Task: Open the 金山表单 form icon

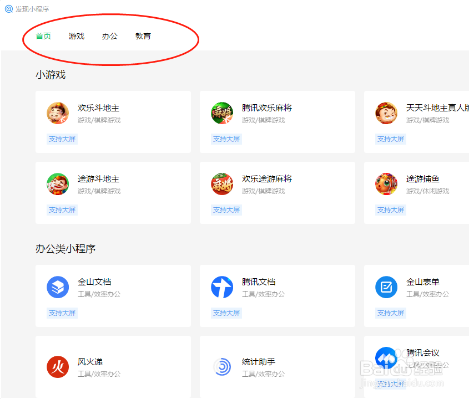Action: (x=386, y=287)
